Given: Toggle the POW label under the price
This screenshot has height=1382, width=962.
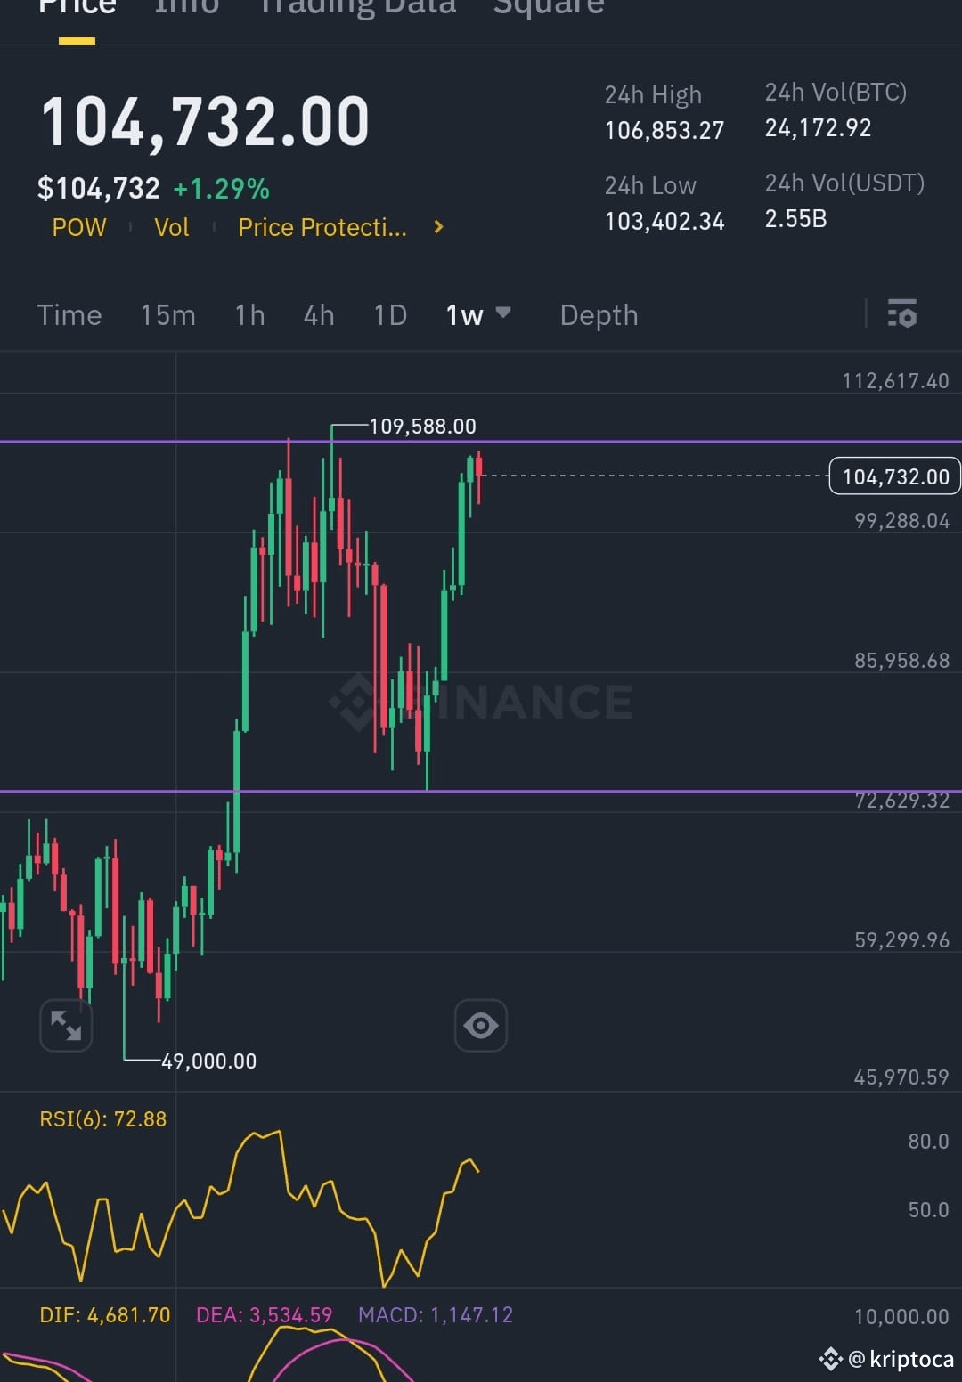Looking at the screenshot, I should point(78,227).
